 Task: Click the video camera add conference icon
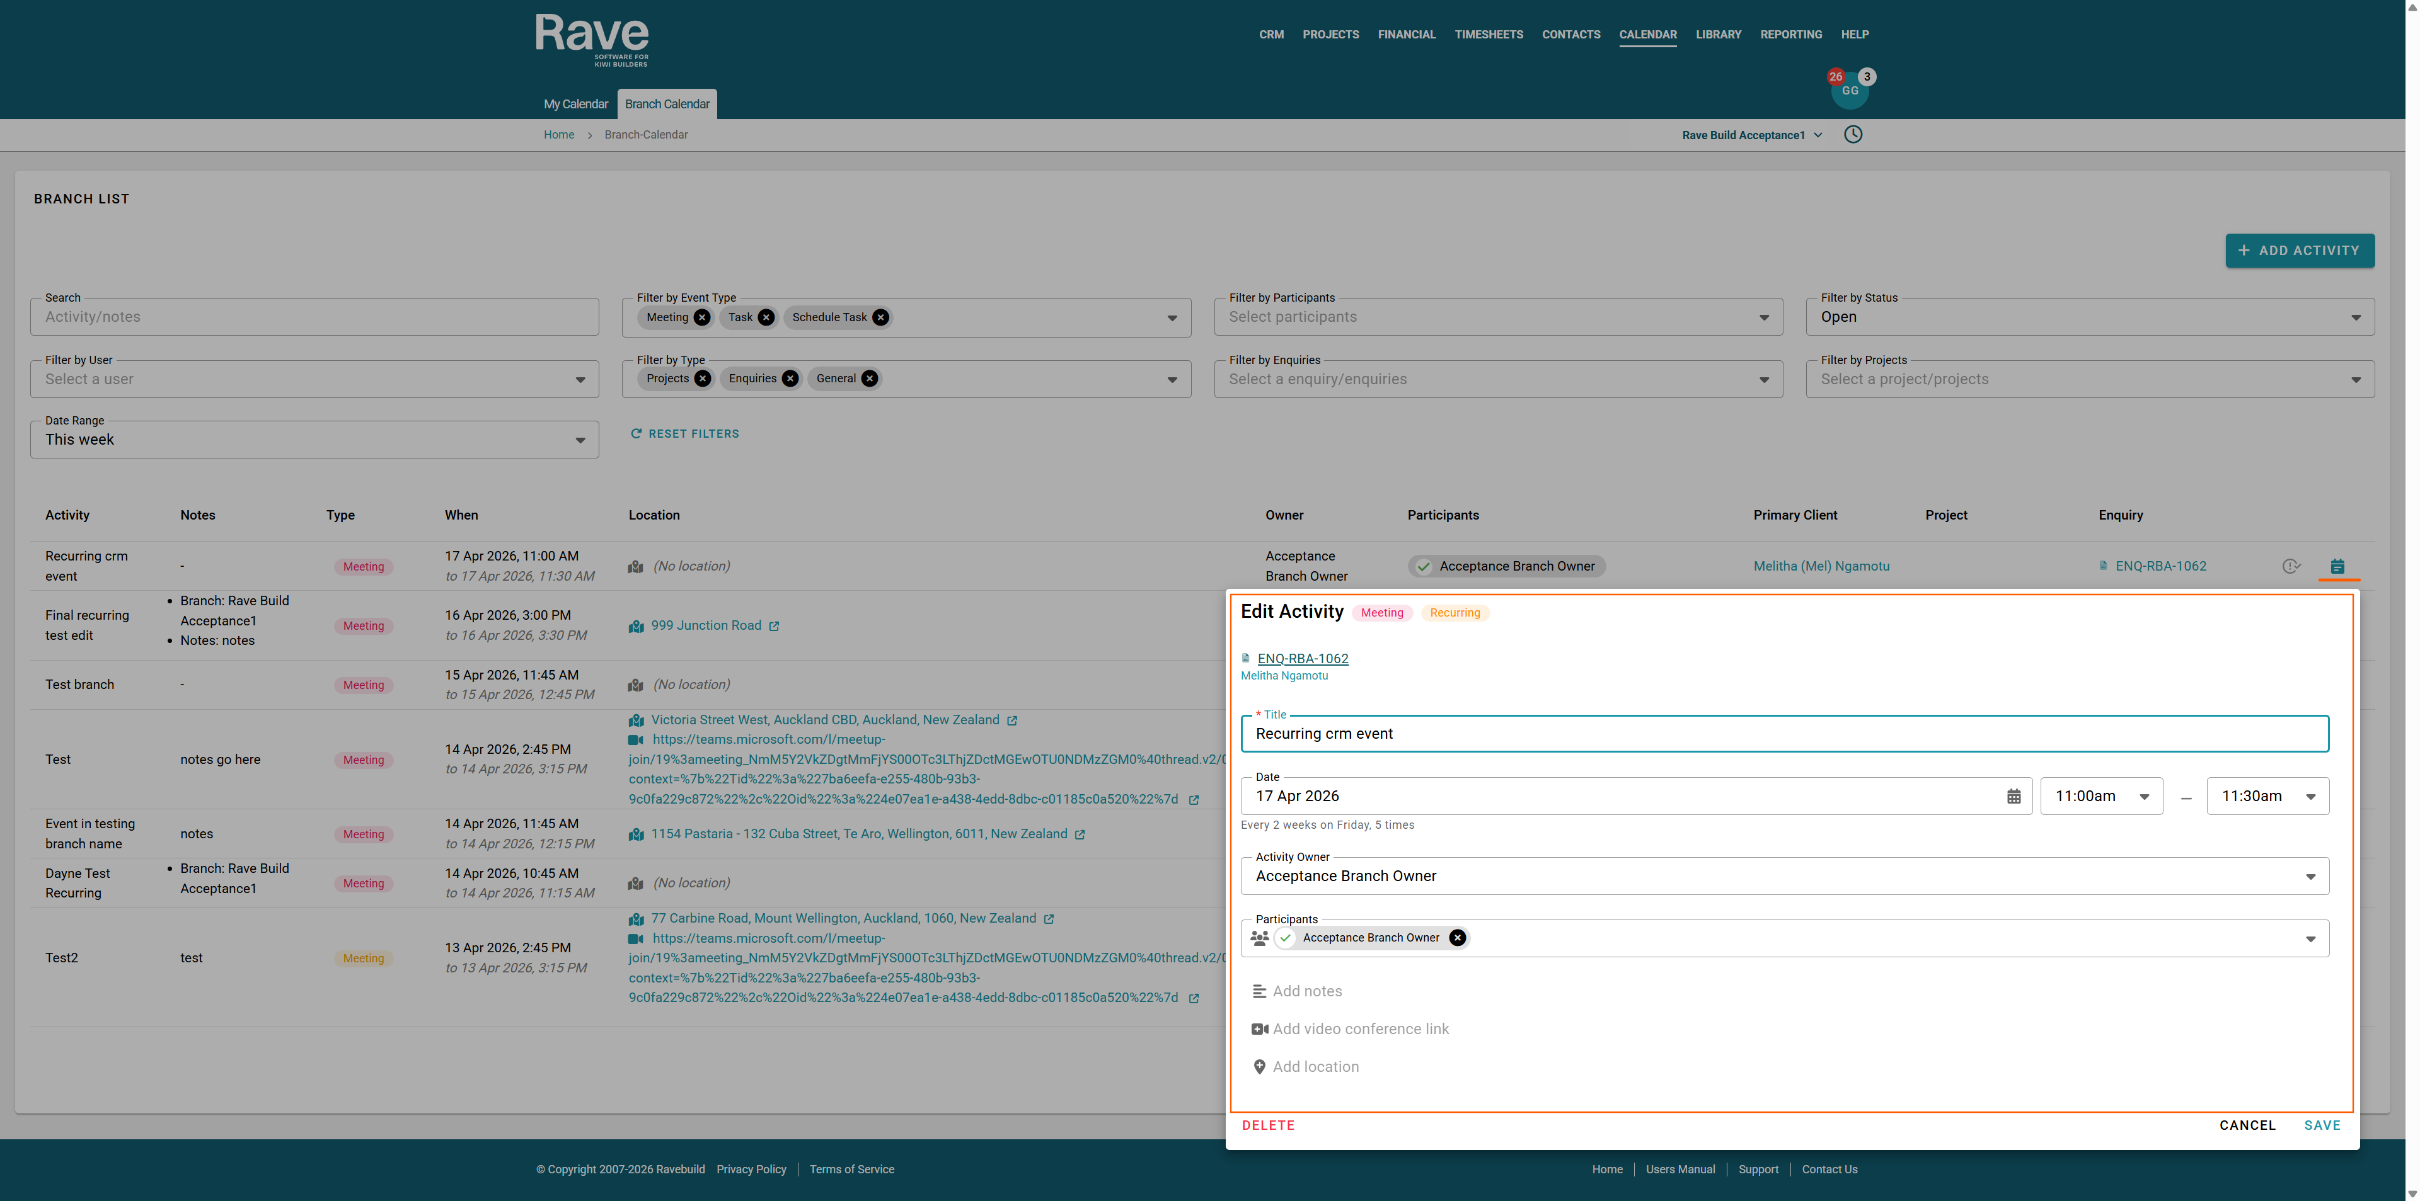click(1260, 1029)
